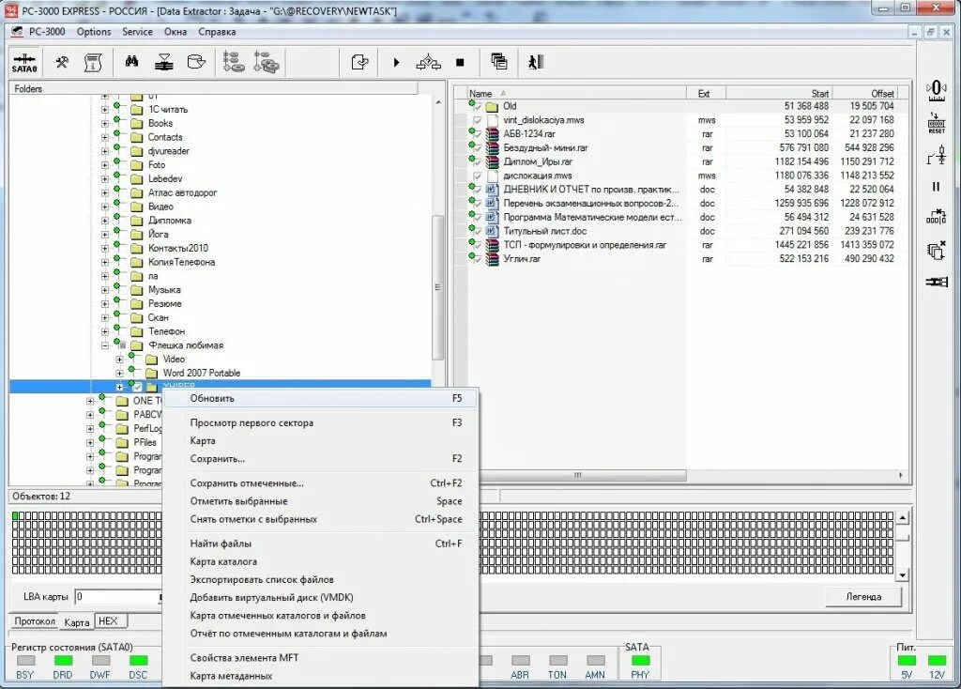This screenshot has height=689, width=961.
Task: Select the Перечень экзаменационных вопросов doc file
Action: click(591, 204)
